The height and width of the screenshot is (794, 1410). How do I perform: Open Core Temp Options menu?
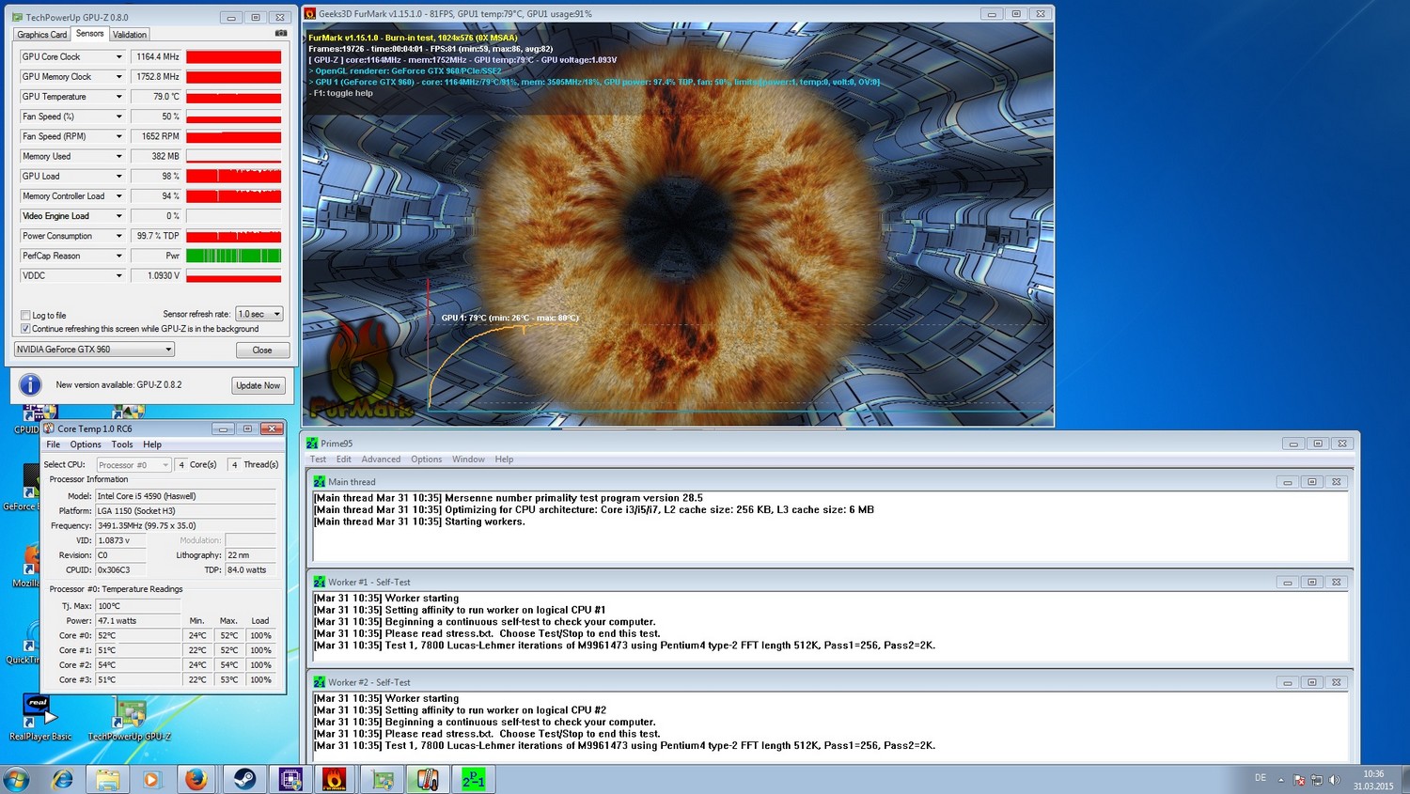pos(86,444)
